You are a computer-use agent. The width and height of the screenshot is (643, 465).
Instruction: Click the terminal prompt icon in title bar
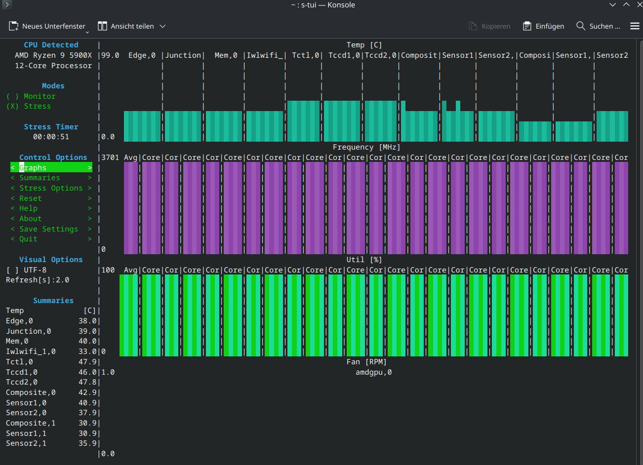click(x=6, y=5)
